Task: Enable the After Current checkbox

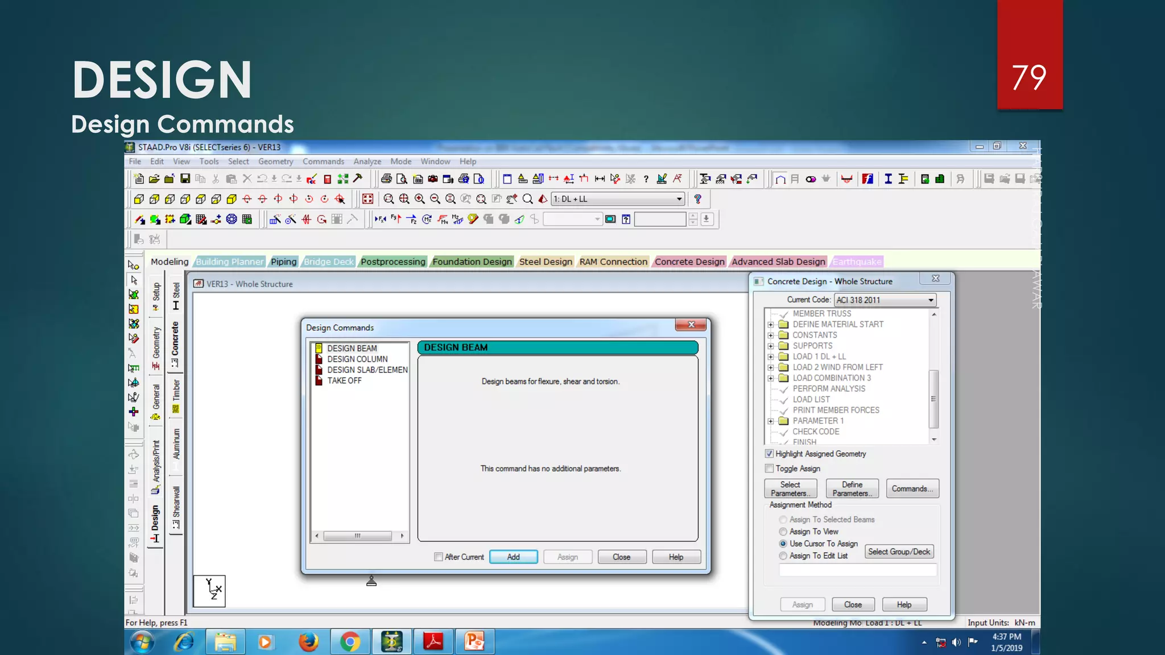Action: pyautogui.click(x=439, y=557)
